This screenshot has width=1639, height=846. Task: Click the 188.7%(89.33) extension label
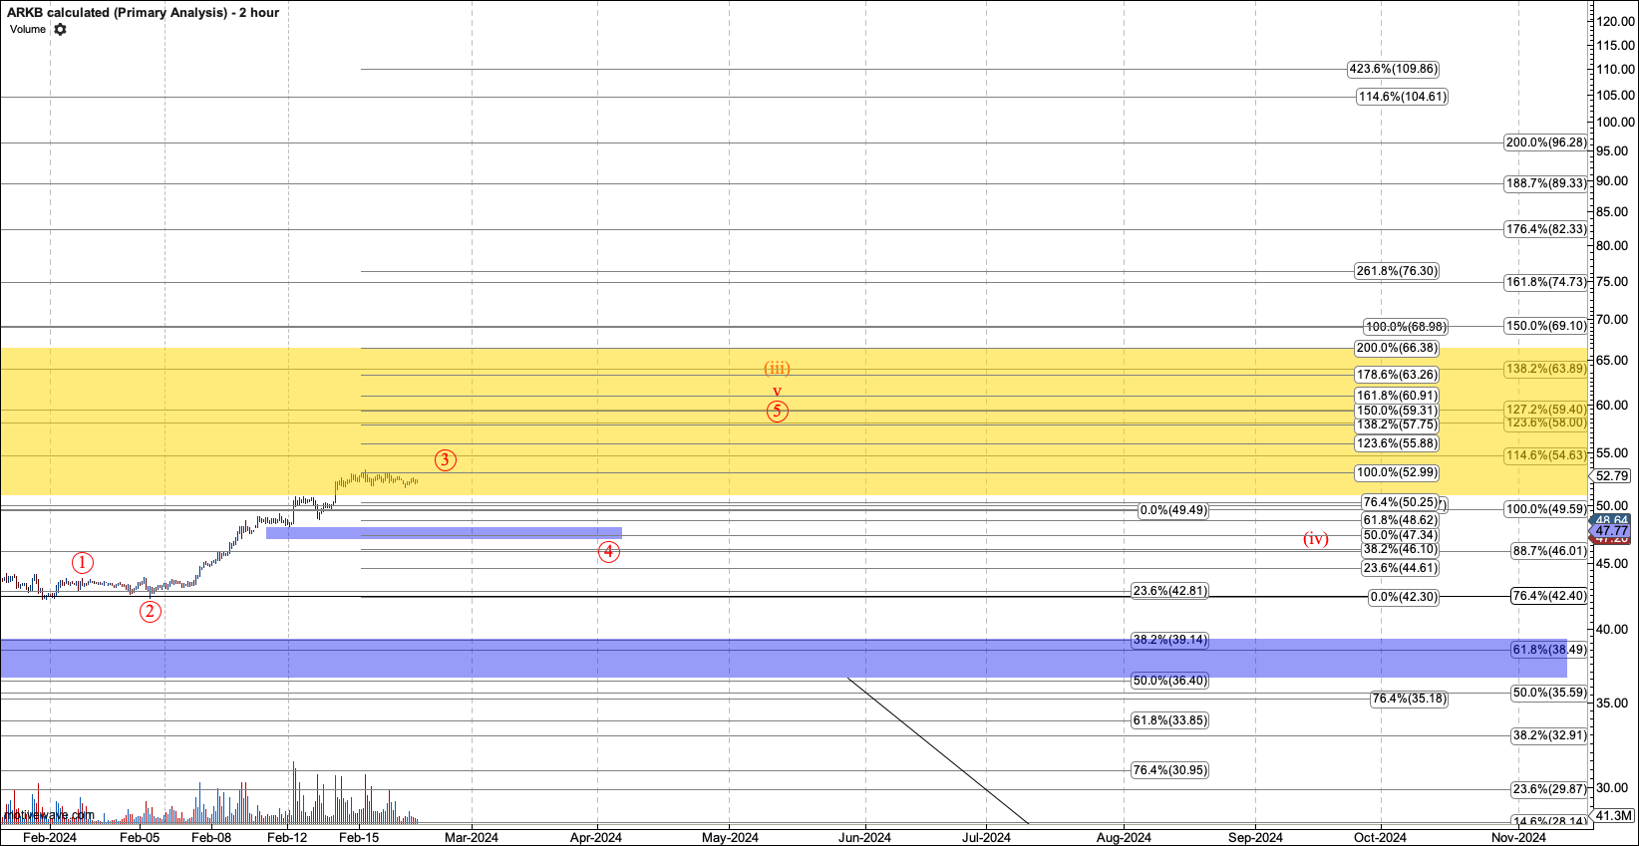point(1545,184)
